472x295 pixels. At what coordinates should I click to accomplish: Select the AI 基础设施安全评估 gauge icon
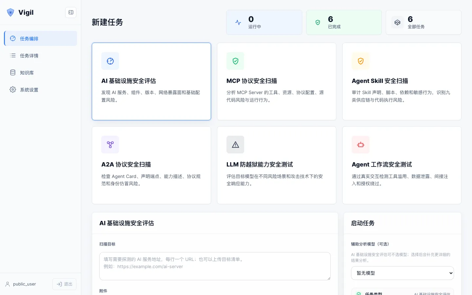click(110, 61)
